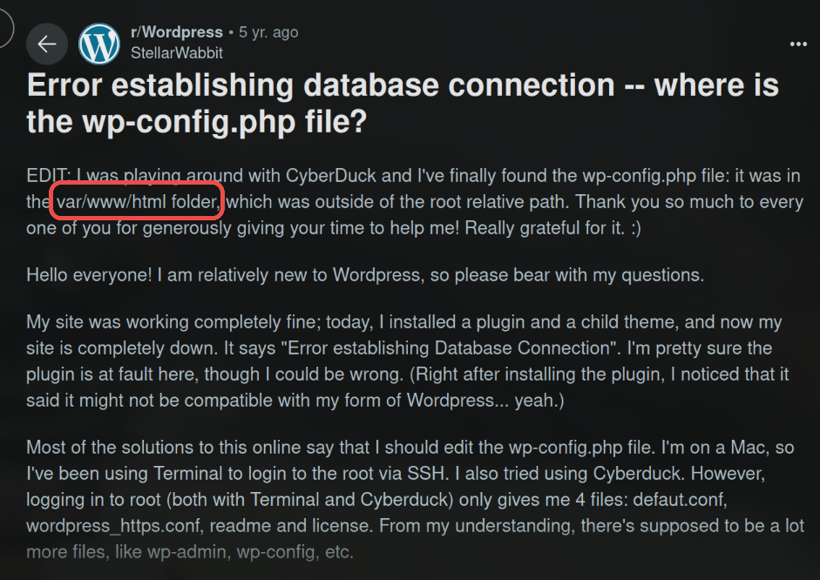Click the 'Hello everyone!' paragraph
820x580 pixels.
pos(364,275)
